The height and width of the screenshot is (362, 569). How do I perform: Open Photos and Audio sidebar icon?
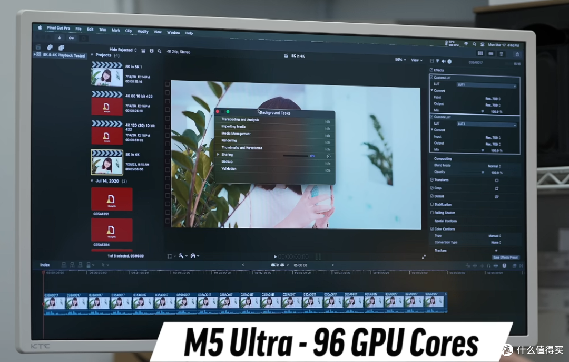tap(50, 47)
